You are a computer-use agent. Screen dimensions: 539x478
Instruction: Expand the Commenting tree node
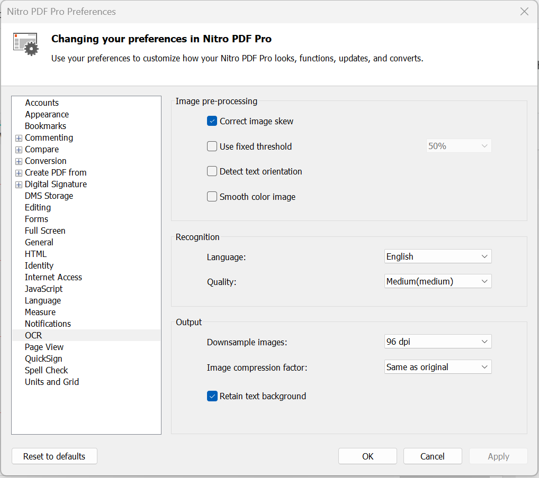(x=19, y=138)
